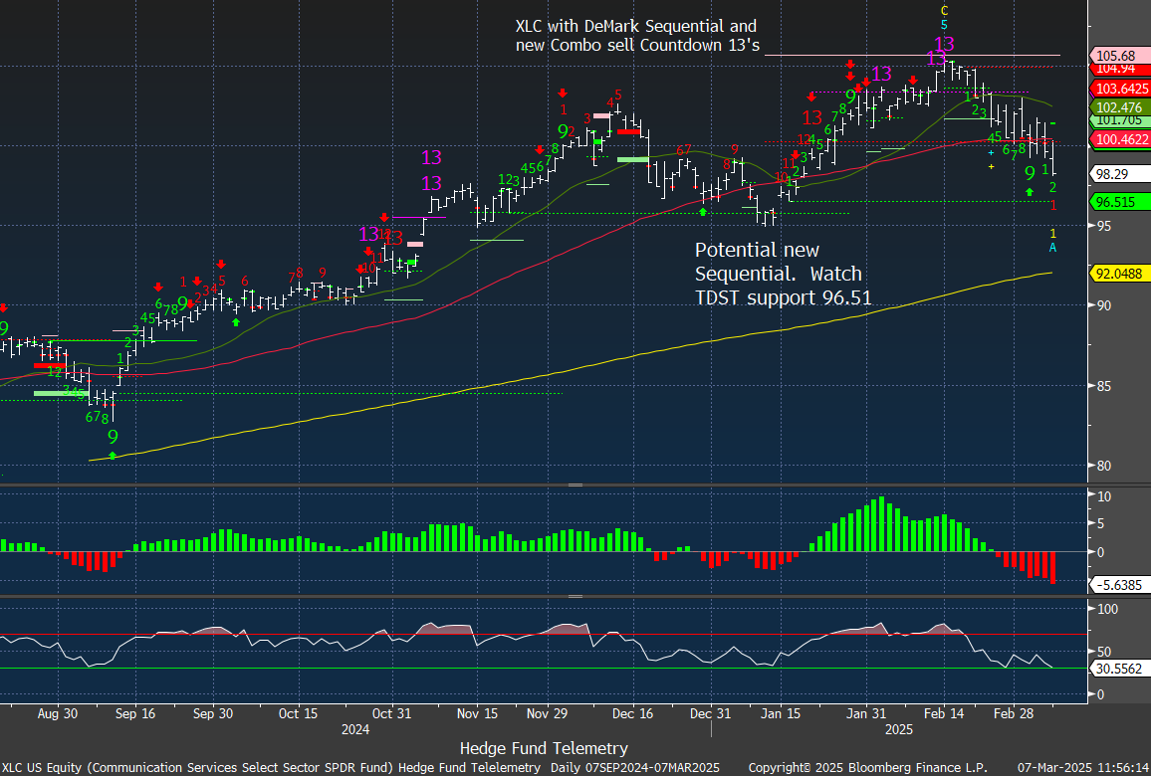Screen dimensions: 1151x776
Task: Click the 95 price axis tick
Action: tap(1103, 226)
